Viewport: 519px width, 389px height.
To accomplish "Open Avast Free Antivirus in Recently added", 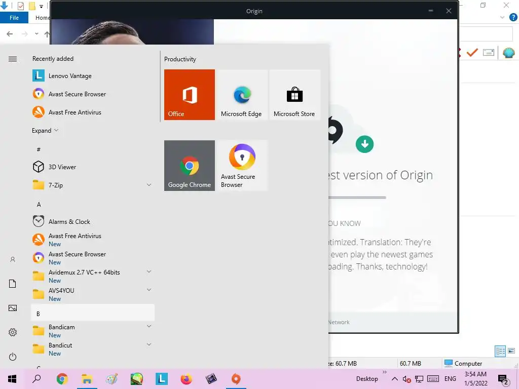I will click(93, 112).
